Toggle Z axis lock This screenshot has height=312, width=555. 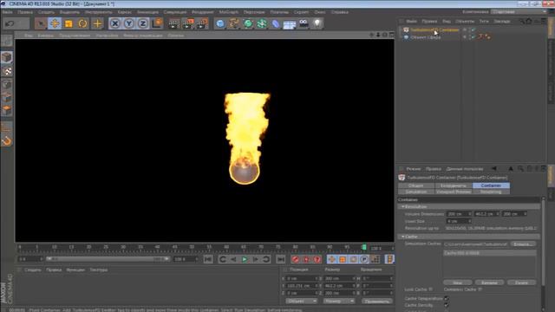coord(142,23)
